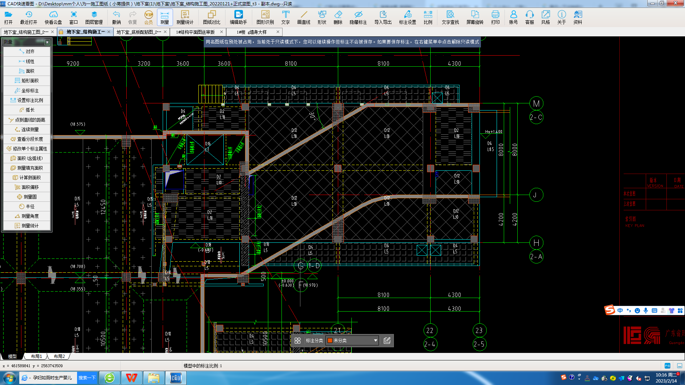The image size is (685, 385).
Task: Undo last action with 撤销
Action: pyautogui.click(x=116, y=17)
